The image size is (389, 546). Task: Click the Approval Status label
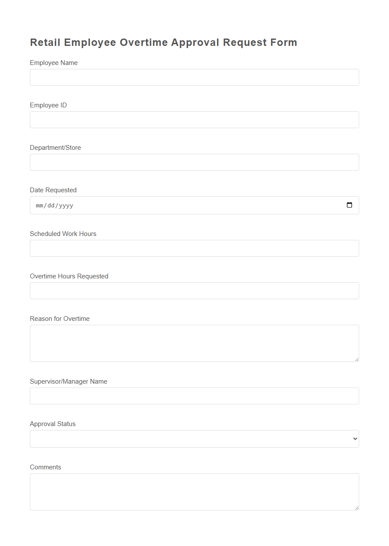tap(52, 423)
